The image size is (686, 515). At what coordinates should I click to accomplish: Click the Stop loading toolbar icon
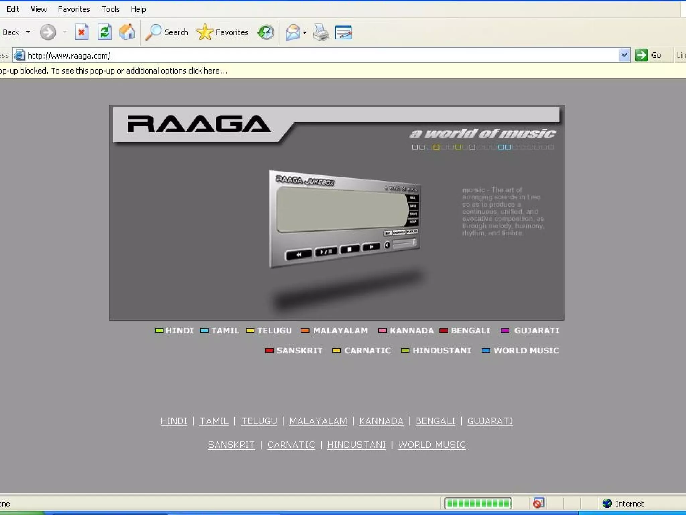tap(81, 33)
